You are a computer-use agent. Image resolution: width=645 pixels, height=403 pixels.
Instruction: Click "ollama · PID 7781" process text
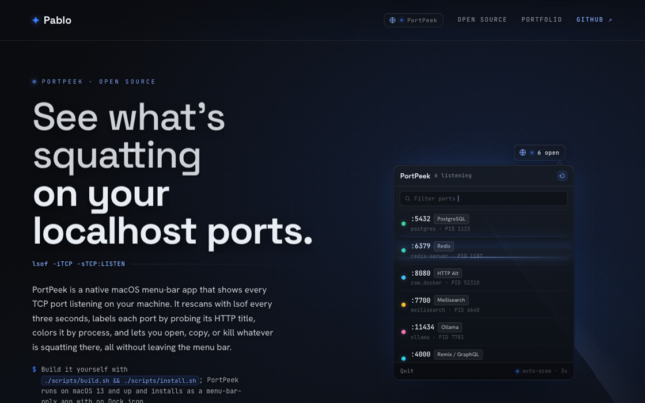tap(437, 337)
